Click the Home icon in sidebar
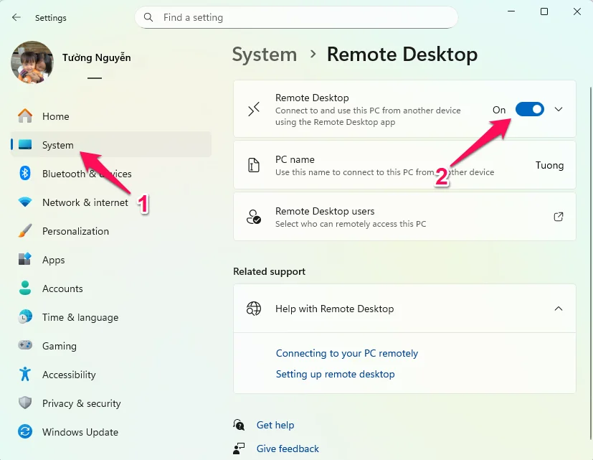The height and width of the screenshot is (460, 593). 25,116
